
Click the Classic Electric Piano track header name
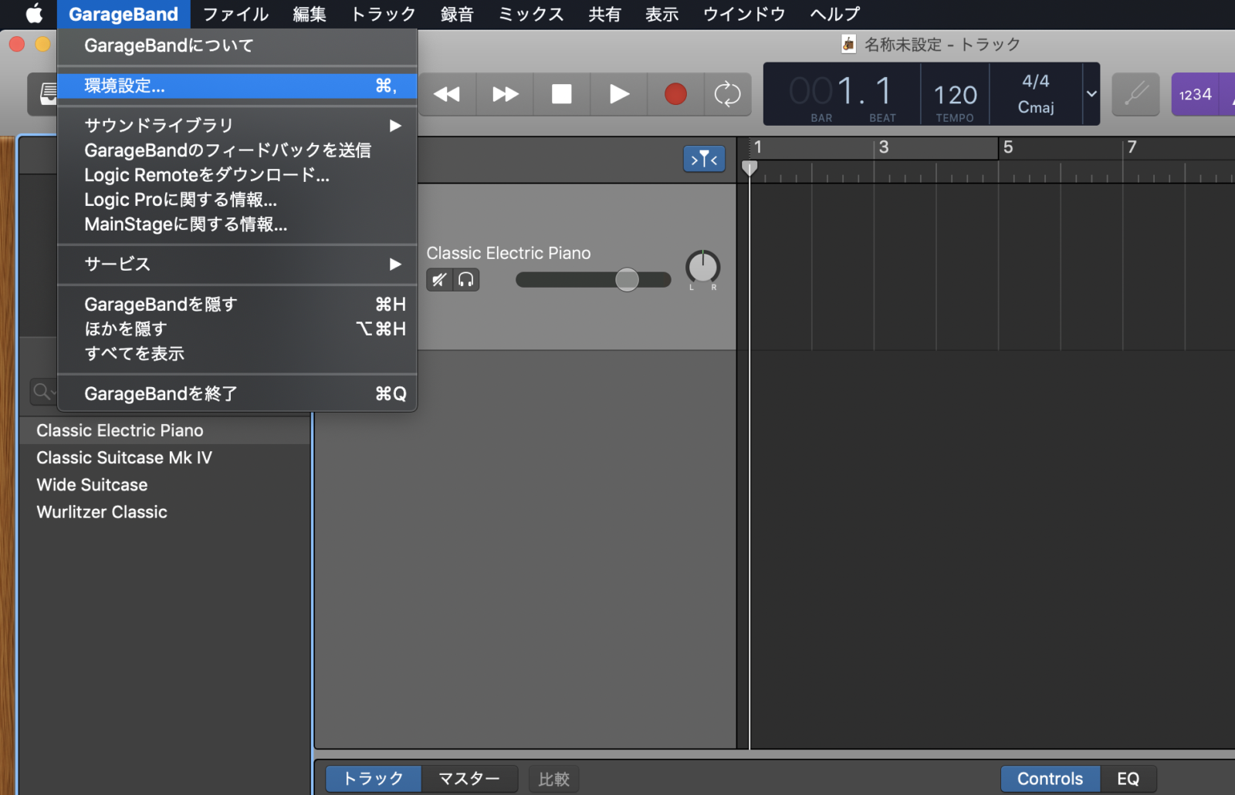pos(509,253)
